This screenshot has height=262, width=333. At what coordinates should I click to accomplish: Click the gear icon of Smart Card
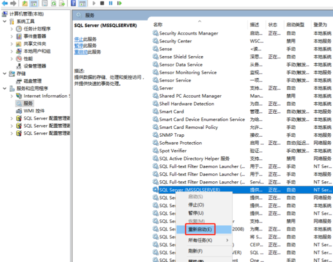tap(155, 112)
